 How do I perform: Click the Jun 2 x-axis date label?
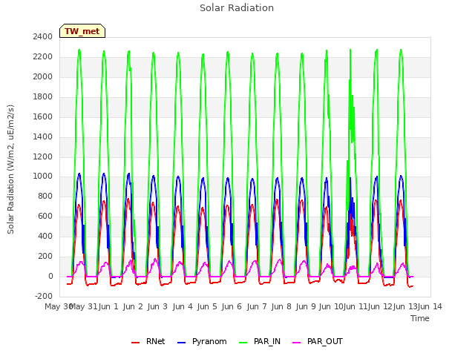[133, 306]
